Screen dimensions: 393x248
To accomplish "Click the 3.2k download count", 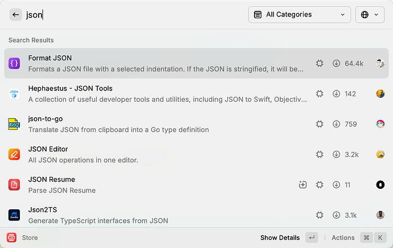I will click(351, 154).
